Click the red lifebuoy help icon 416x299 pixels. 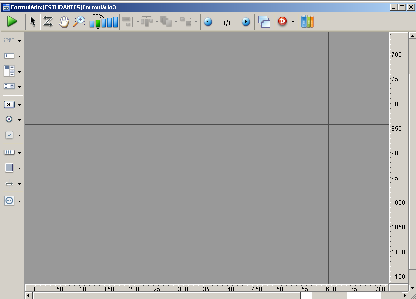coord(282,22)
